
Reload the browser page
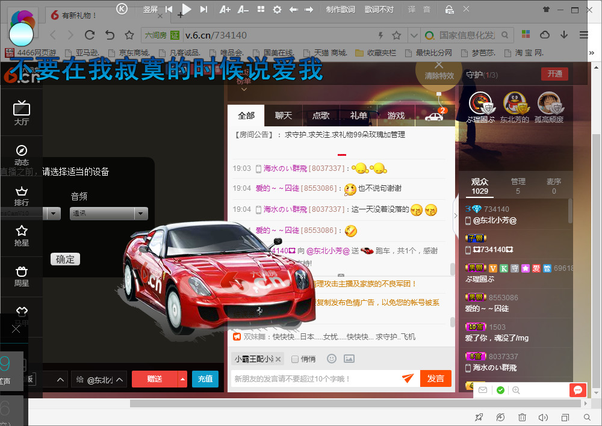[90, 35]
